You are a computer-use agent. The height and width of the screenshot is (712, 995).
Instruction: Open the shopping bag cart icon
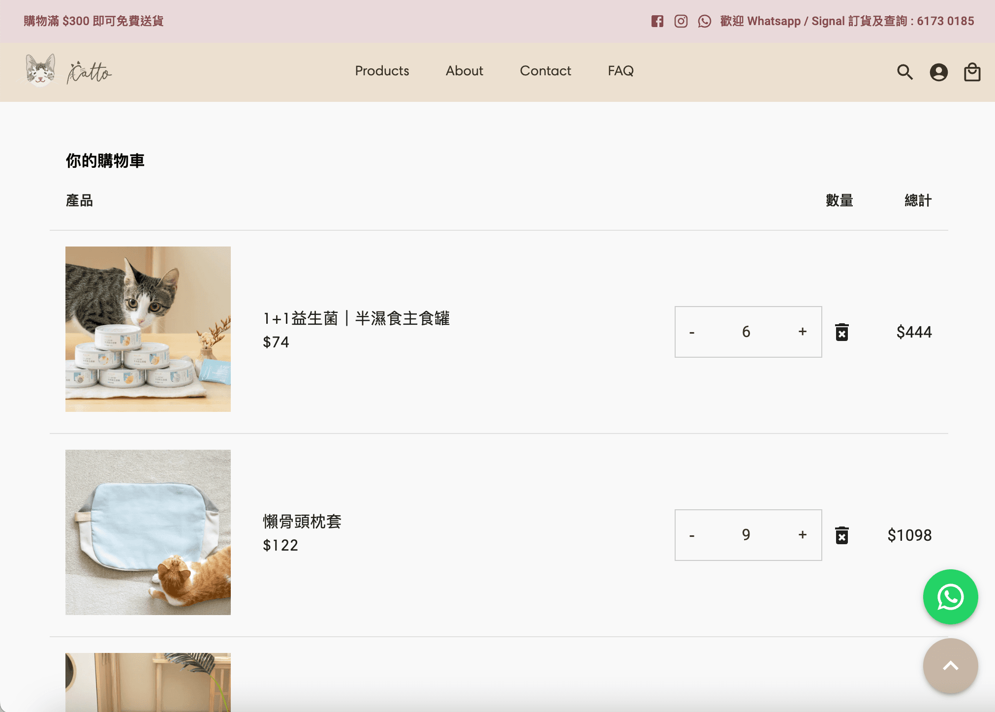click(972, 72)
